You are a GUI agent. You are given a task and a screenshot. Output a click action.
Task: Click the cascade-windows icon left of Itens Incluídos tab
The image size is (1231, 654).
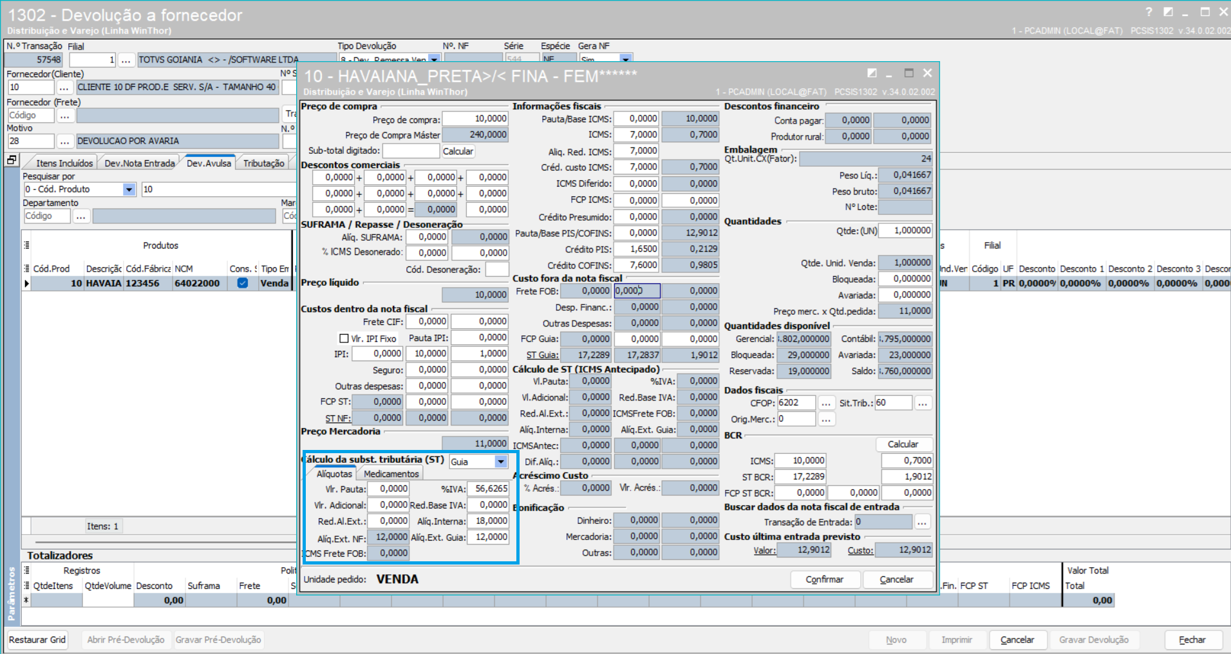(x=12, y=160)
